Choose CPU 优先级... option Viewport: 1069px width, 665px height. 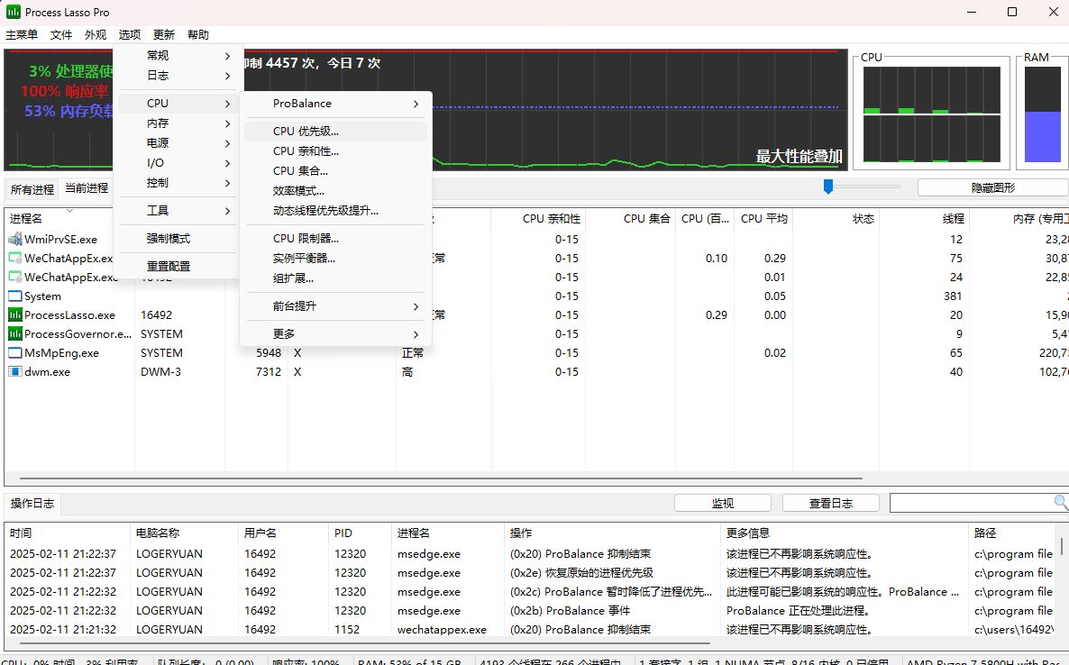pyautogui.click(x=335, y=132)
